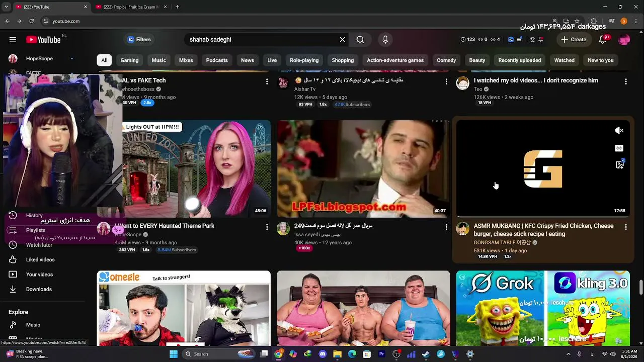
Task: Open Your videos in sidebar
Action: tap(39, 275)
